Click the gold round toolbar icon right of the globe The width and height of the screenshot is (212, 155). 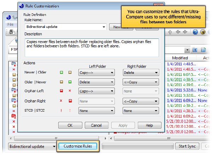(203, 32)
